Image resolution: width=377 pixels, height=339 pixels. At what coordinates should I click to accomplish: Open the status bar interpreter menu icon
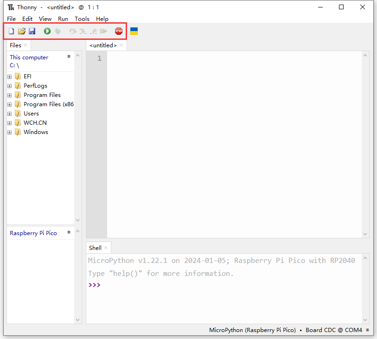coord(367,330)
